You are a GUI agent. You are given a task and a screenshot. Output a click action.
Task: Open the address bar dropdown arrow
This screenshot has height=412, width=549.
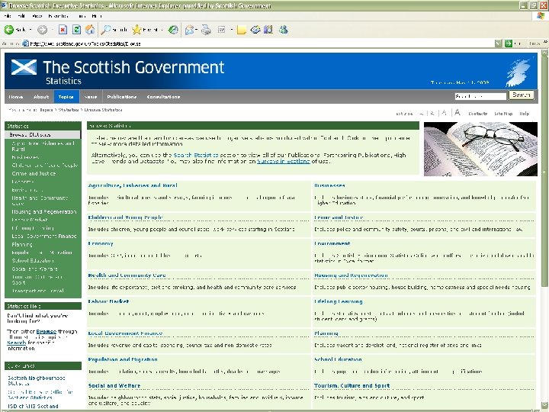coord(498,43)
